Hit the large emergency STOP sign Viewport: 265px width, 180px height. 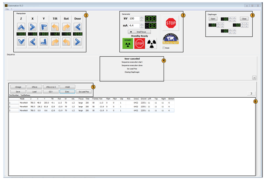[171, 23]
